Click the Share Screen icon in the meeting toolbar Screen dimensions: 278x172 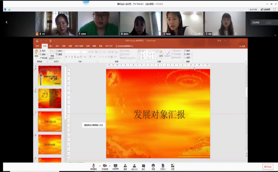115,166
